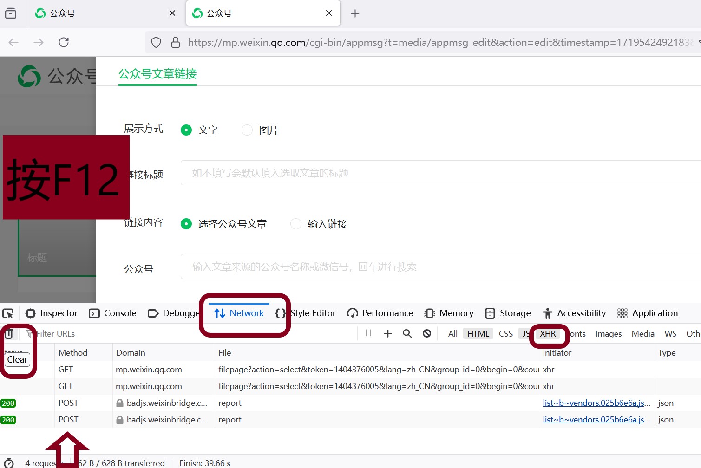Close the first 公众号 tab
Image resolution: width=701 pixels, height=468 pixels.
172,13
